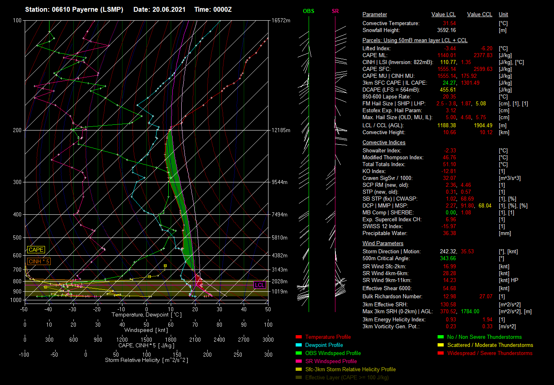Click the magenta SR wind column label
Viewport: 554px width, 385px height.
click(335, 11)
